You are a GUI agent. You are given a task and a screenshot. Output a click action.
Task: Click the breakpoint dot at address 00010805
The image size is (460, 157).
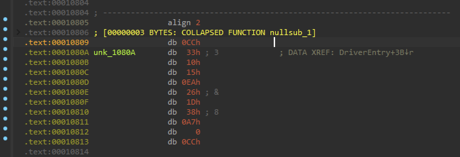click(5, 19)
